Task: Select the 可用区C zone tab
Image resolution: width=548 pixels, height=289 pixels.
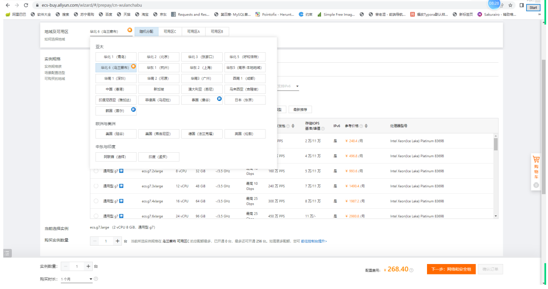Action: [x=170, y=32]
